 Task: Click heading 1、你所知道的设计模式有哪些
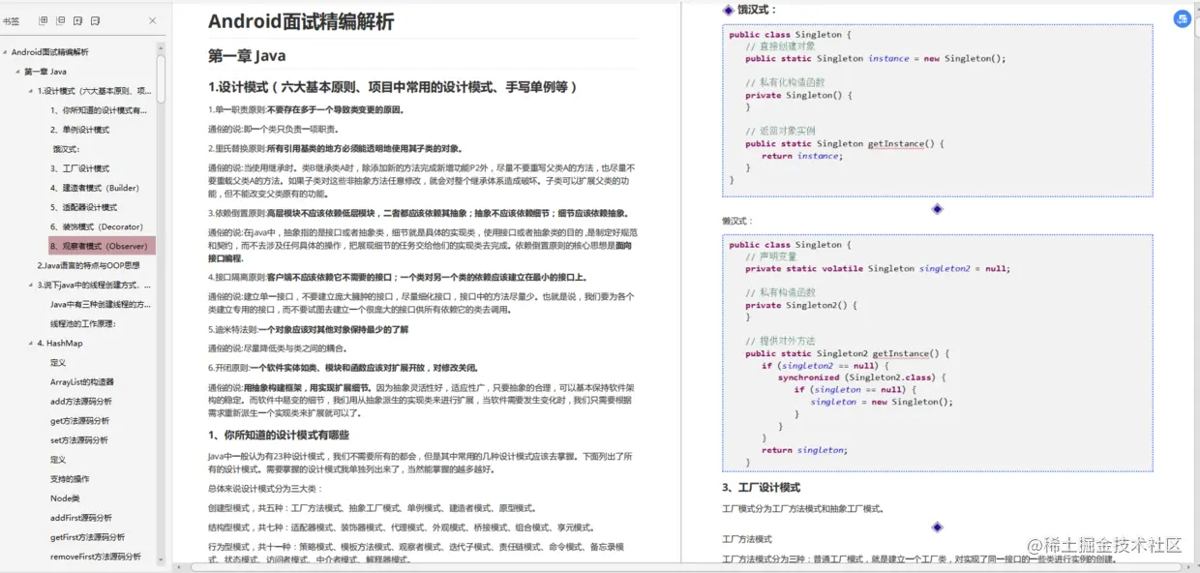[279, 436]
